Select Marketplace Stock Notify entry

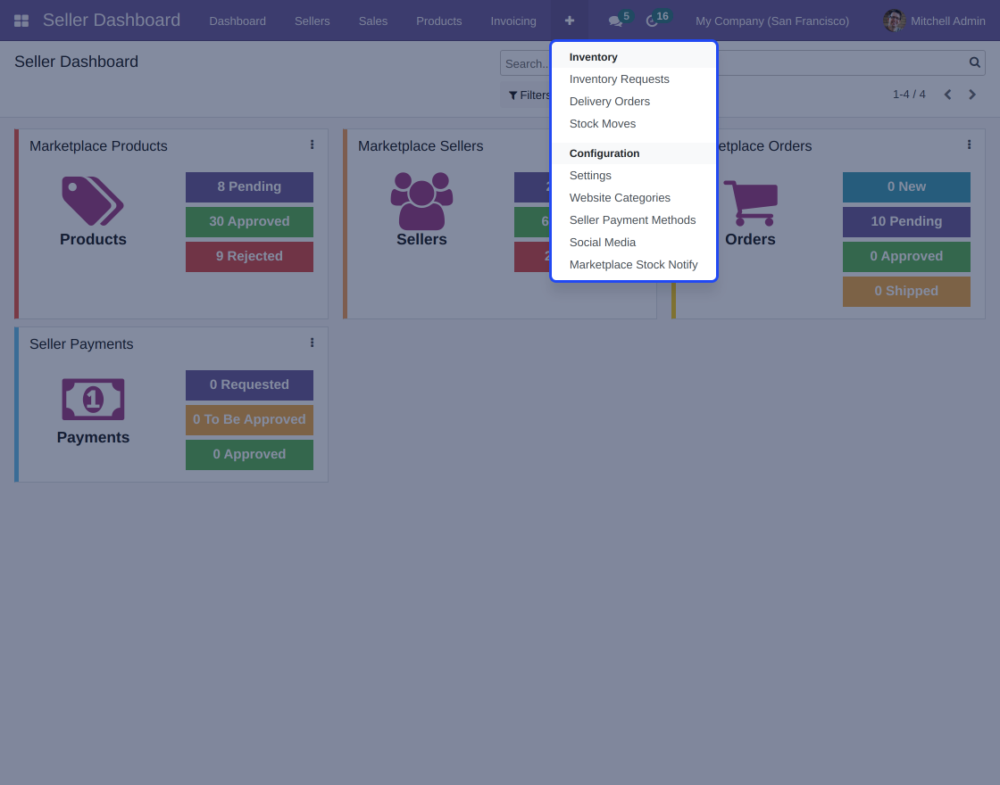click(634, 264)
